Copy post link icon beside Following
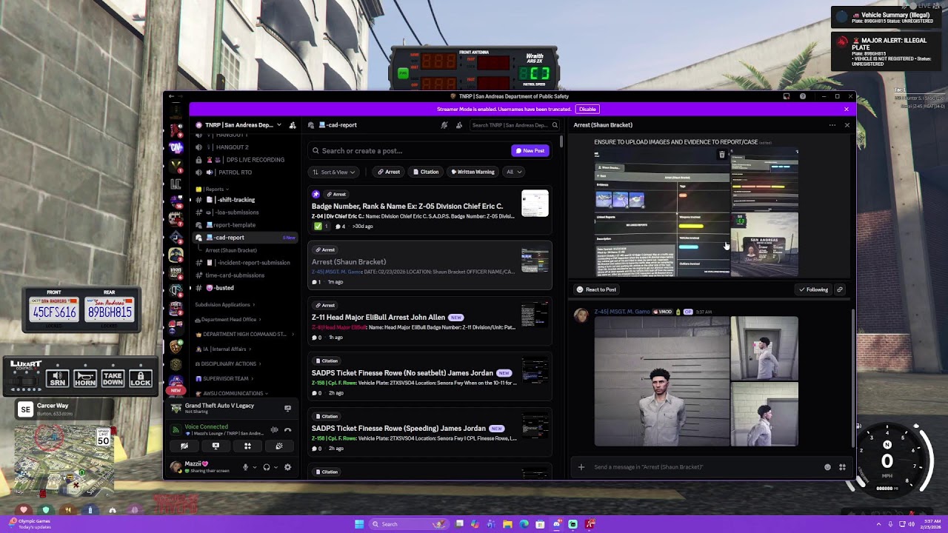Viewport: 948px width, 533px height. tap(840, 289)
